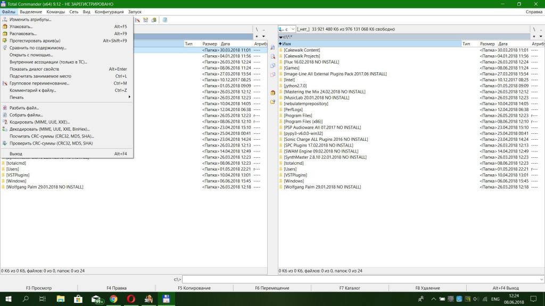545x306 pixels.
Task: Click the volume speaker tray icon
Action: coord(476,299)
